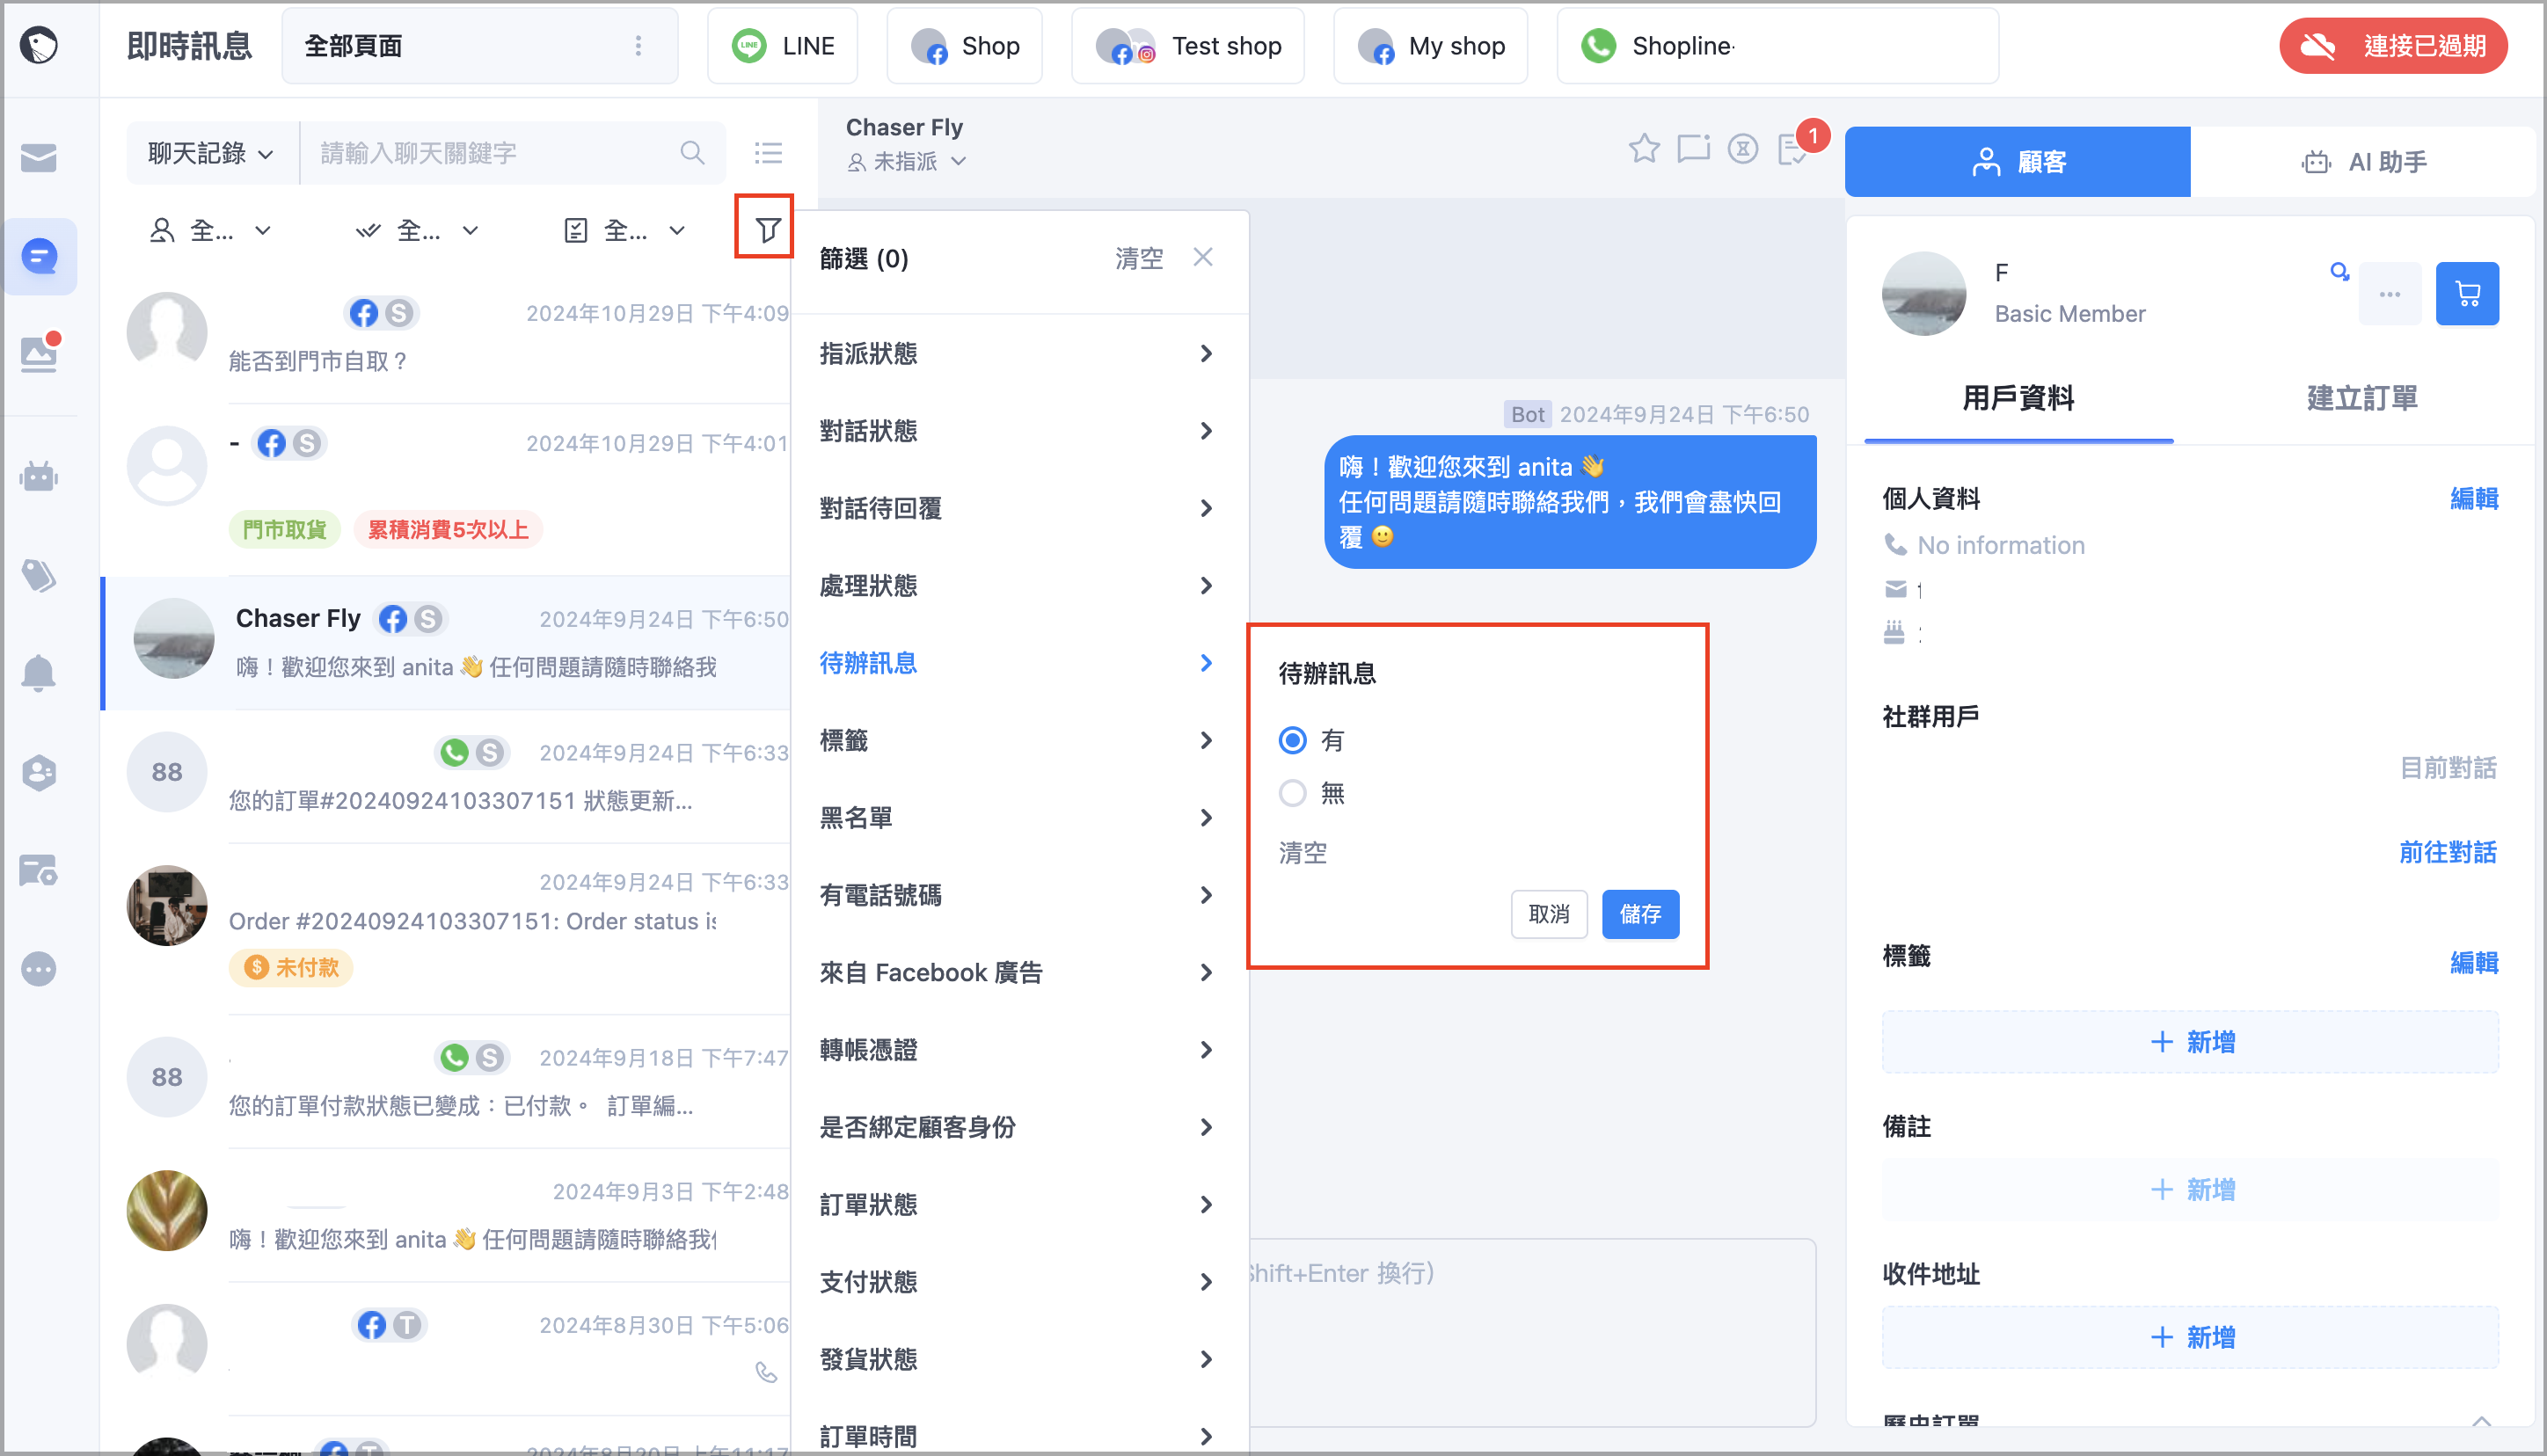Switch to the 用戶資料 tab
Image resolution: width=2547 pixels, height=1456 pixels.
(2018, 398)
